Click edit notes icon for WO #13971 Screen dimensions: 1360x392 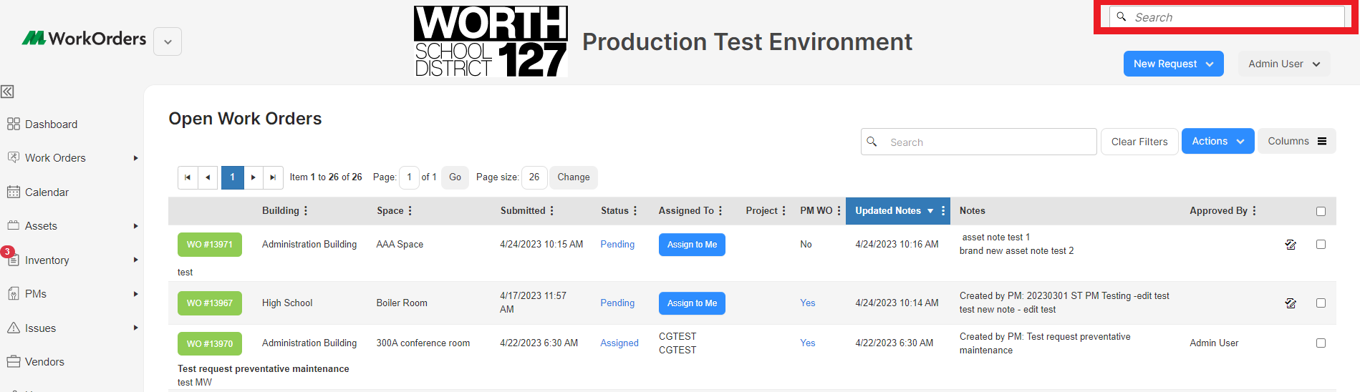1291,245
